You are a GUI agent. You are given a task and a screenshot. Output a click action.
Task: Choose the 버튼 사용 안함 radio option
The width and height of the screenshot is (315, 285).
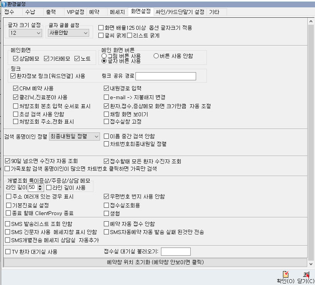(156, 56)
